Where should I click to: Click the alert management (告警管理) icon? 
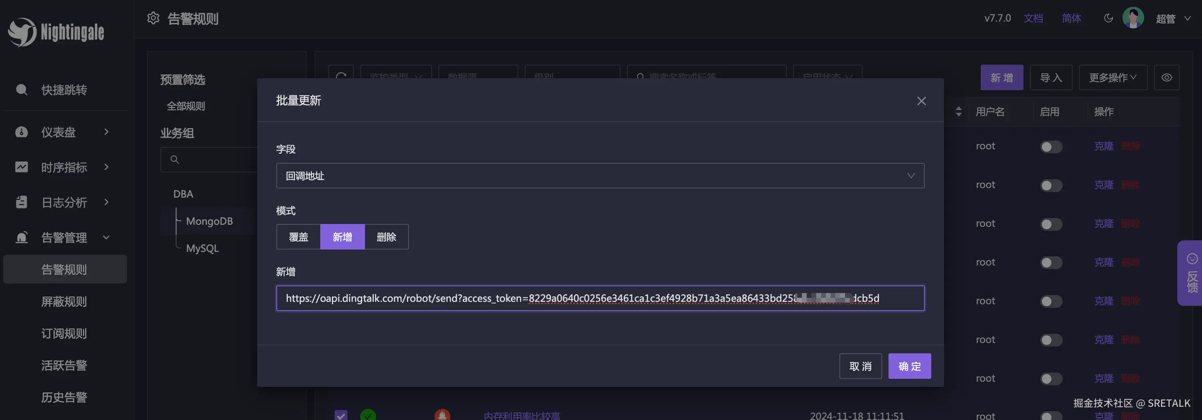[x=22, y=238]
